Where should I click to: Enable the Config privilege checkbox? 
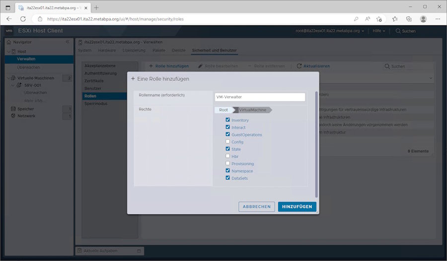(227, 141)
